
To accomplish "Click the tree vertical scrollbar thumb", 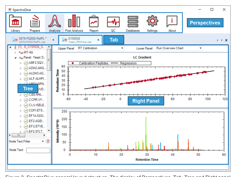I will pos(49,60).
